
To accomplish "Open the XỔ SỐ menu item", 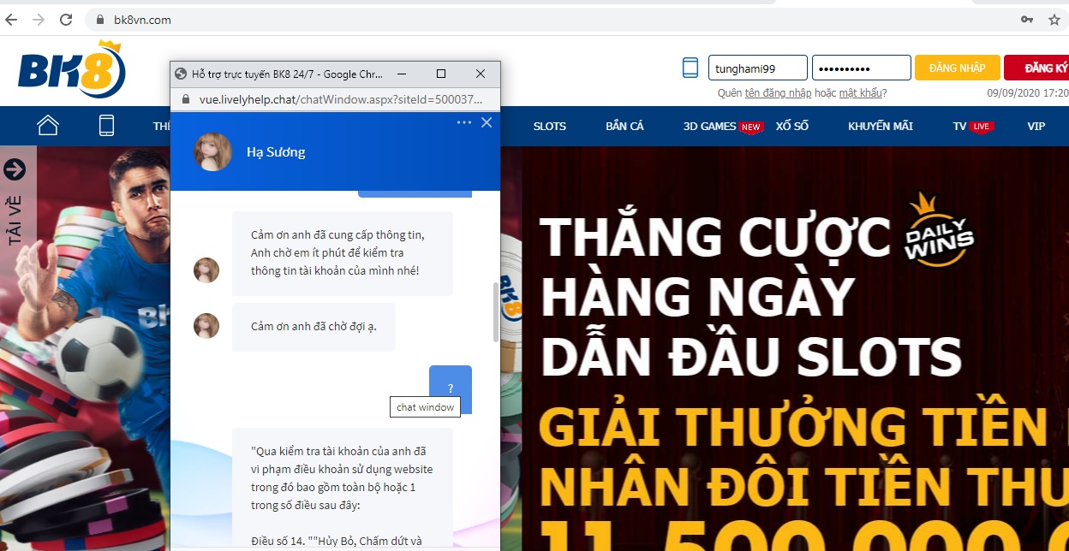I will point(792,126).
